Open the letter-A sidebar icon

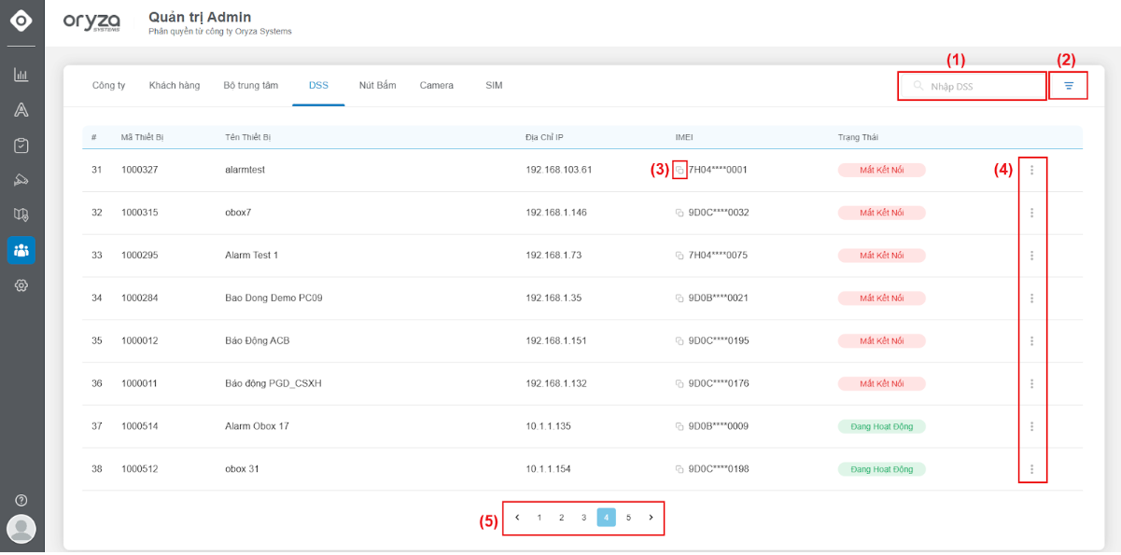pyautogui.click(x=21, y=110)
